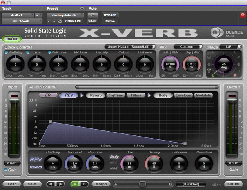The width and height of the screenshot is (247, 190).
Task: Select next preset with the plus button
Action: [x=54, y=21]
